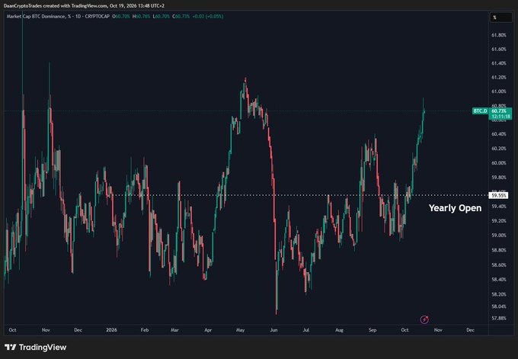The image size is (518, 359).
Task: Click the 58.40% price axis label
Action: click(499, 279)
